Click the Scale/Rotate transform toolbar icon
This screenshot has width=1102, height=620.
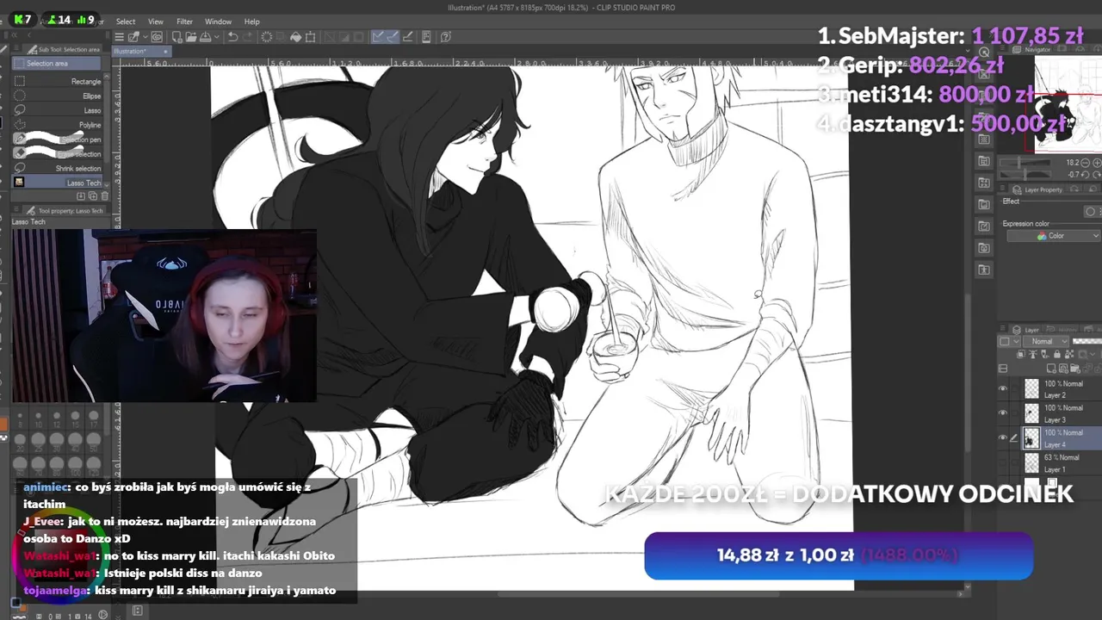310,37
